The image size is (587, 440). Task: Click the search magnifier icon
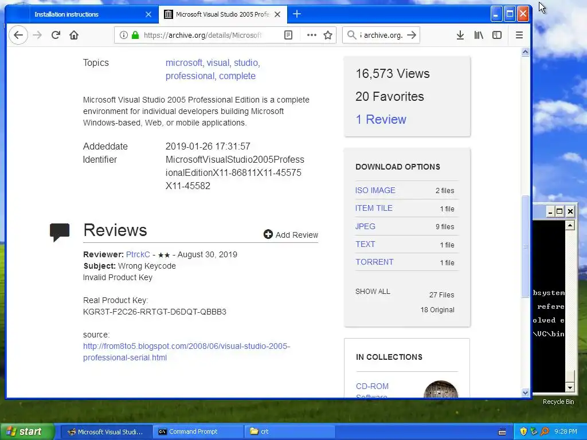[x=351, y=35]
